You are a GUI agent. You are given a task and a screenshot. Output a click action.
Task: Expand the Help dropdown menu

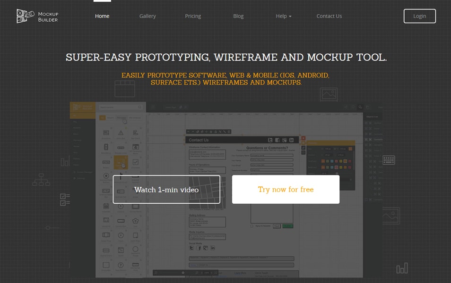point(284,16)
